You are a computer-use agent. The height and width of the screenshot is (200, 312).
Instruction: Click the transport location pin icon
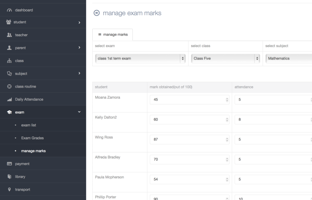click(x=9, y=190)
